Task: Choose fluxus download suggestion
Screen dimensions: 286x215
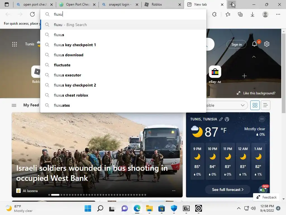Action: pos(123,55)
